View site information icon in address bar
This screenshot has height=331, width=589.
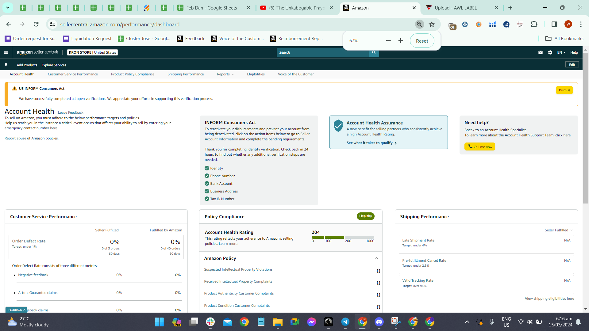[53, 24]
